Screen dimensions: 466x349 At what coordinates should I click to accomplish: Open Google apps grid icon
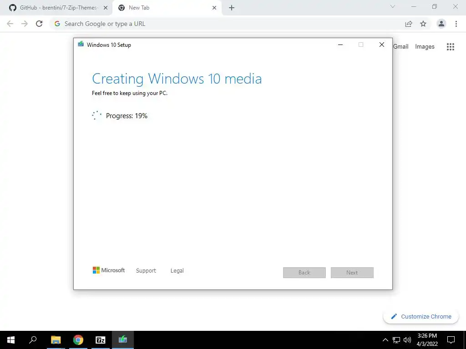pos(450,47)
